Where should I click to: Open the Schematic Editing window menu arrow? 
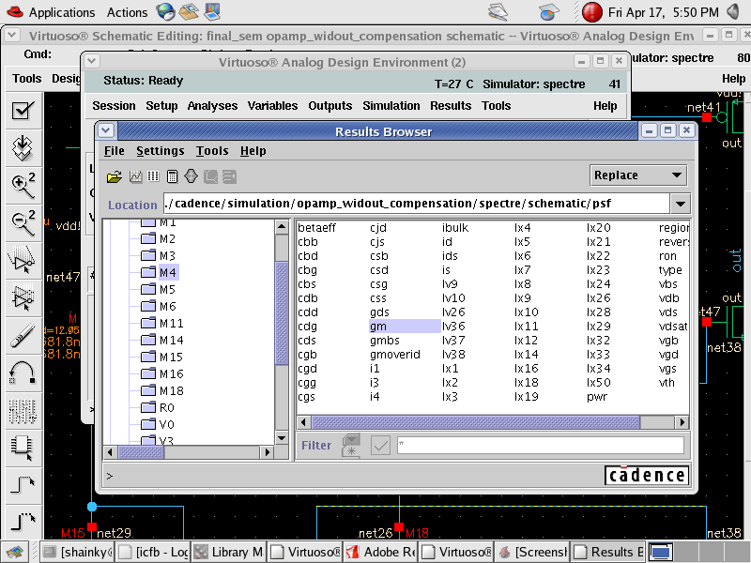[x=12, y=35]
